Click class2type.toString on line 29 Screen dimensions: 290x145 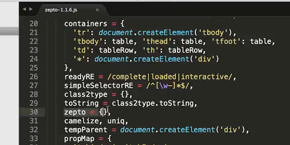(152, 104)
